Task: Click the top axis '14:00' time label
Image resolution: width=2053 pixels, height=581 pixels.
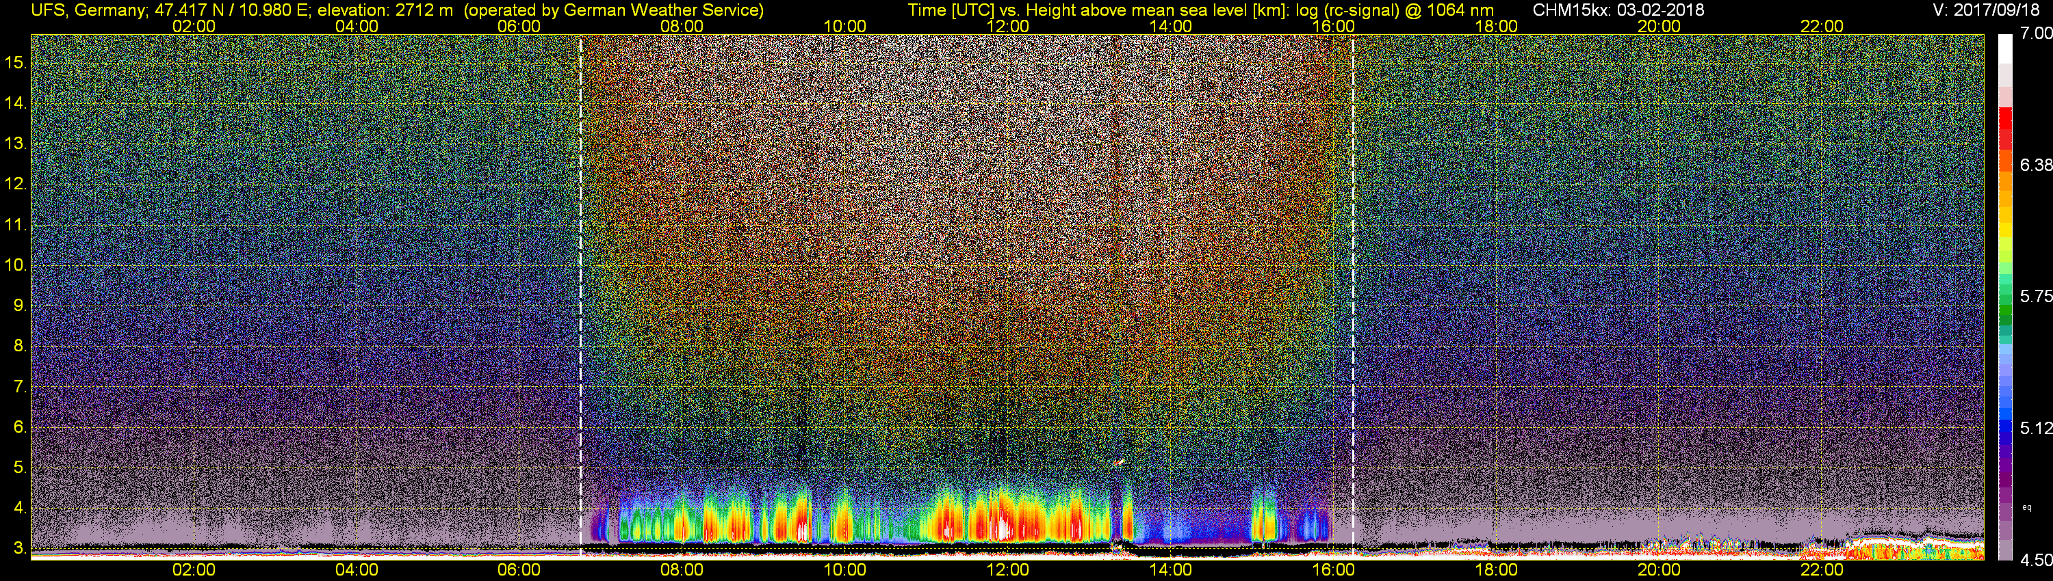Action: tap(1171, 26)
